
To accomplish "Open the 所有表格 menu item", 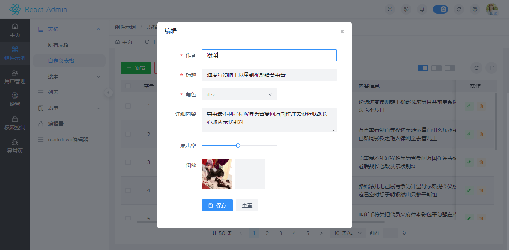I will pyautogui.click(x=58, y=45).
